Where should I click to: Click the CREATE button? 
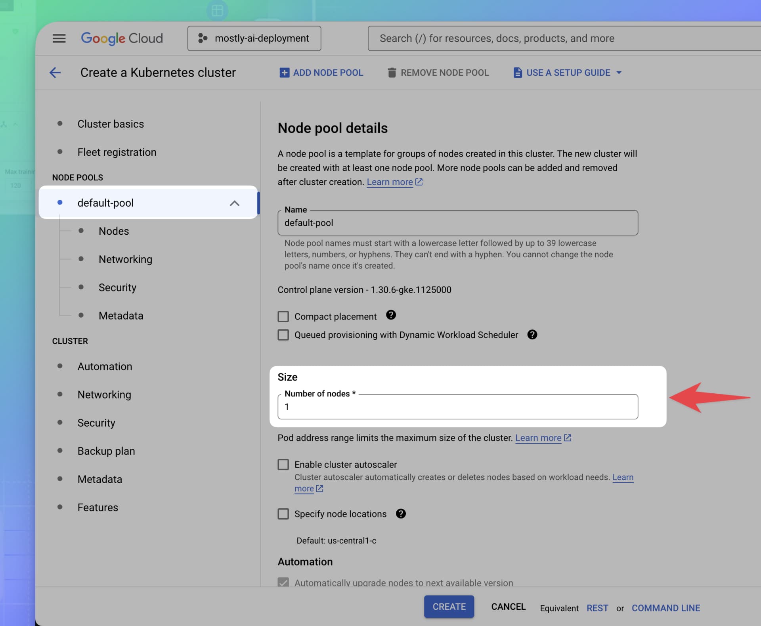pyautogui.click(x=449, y=607)
